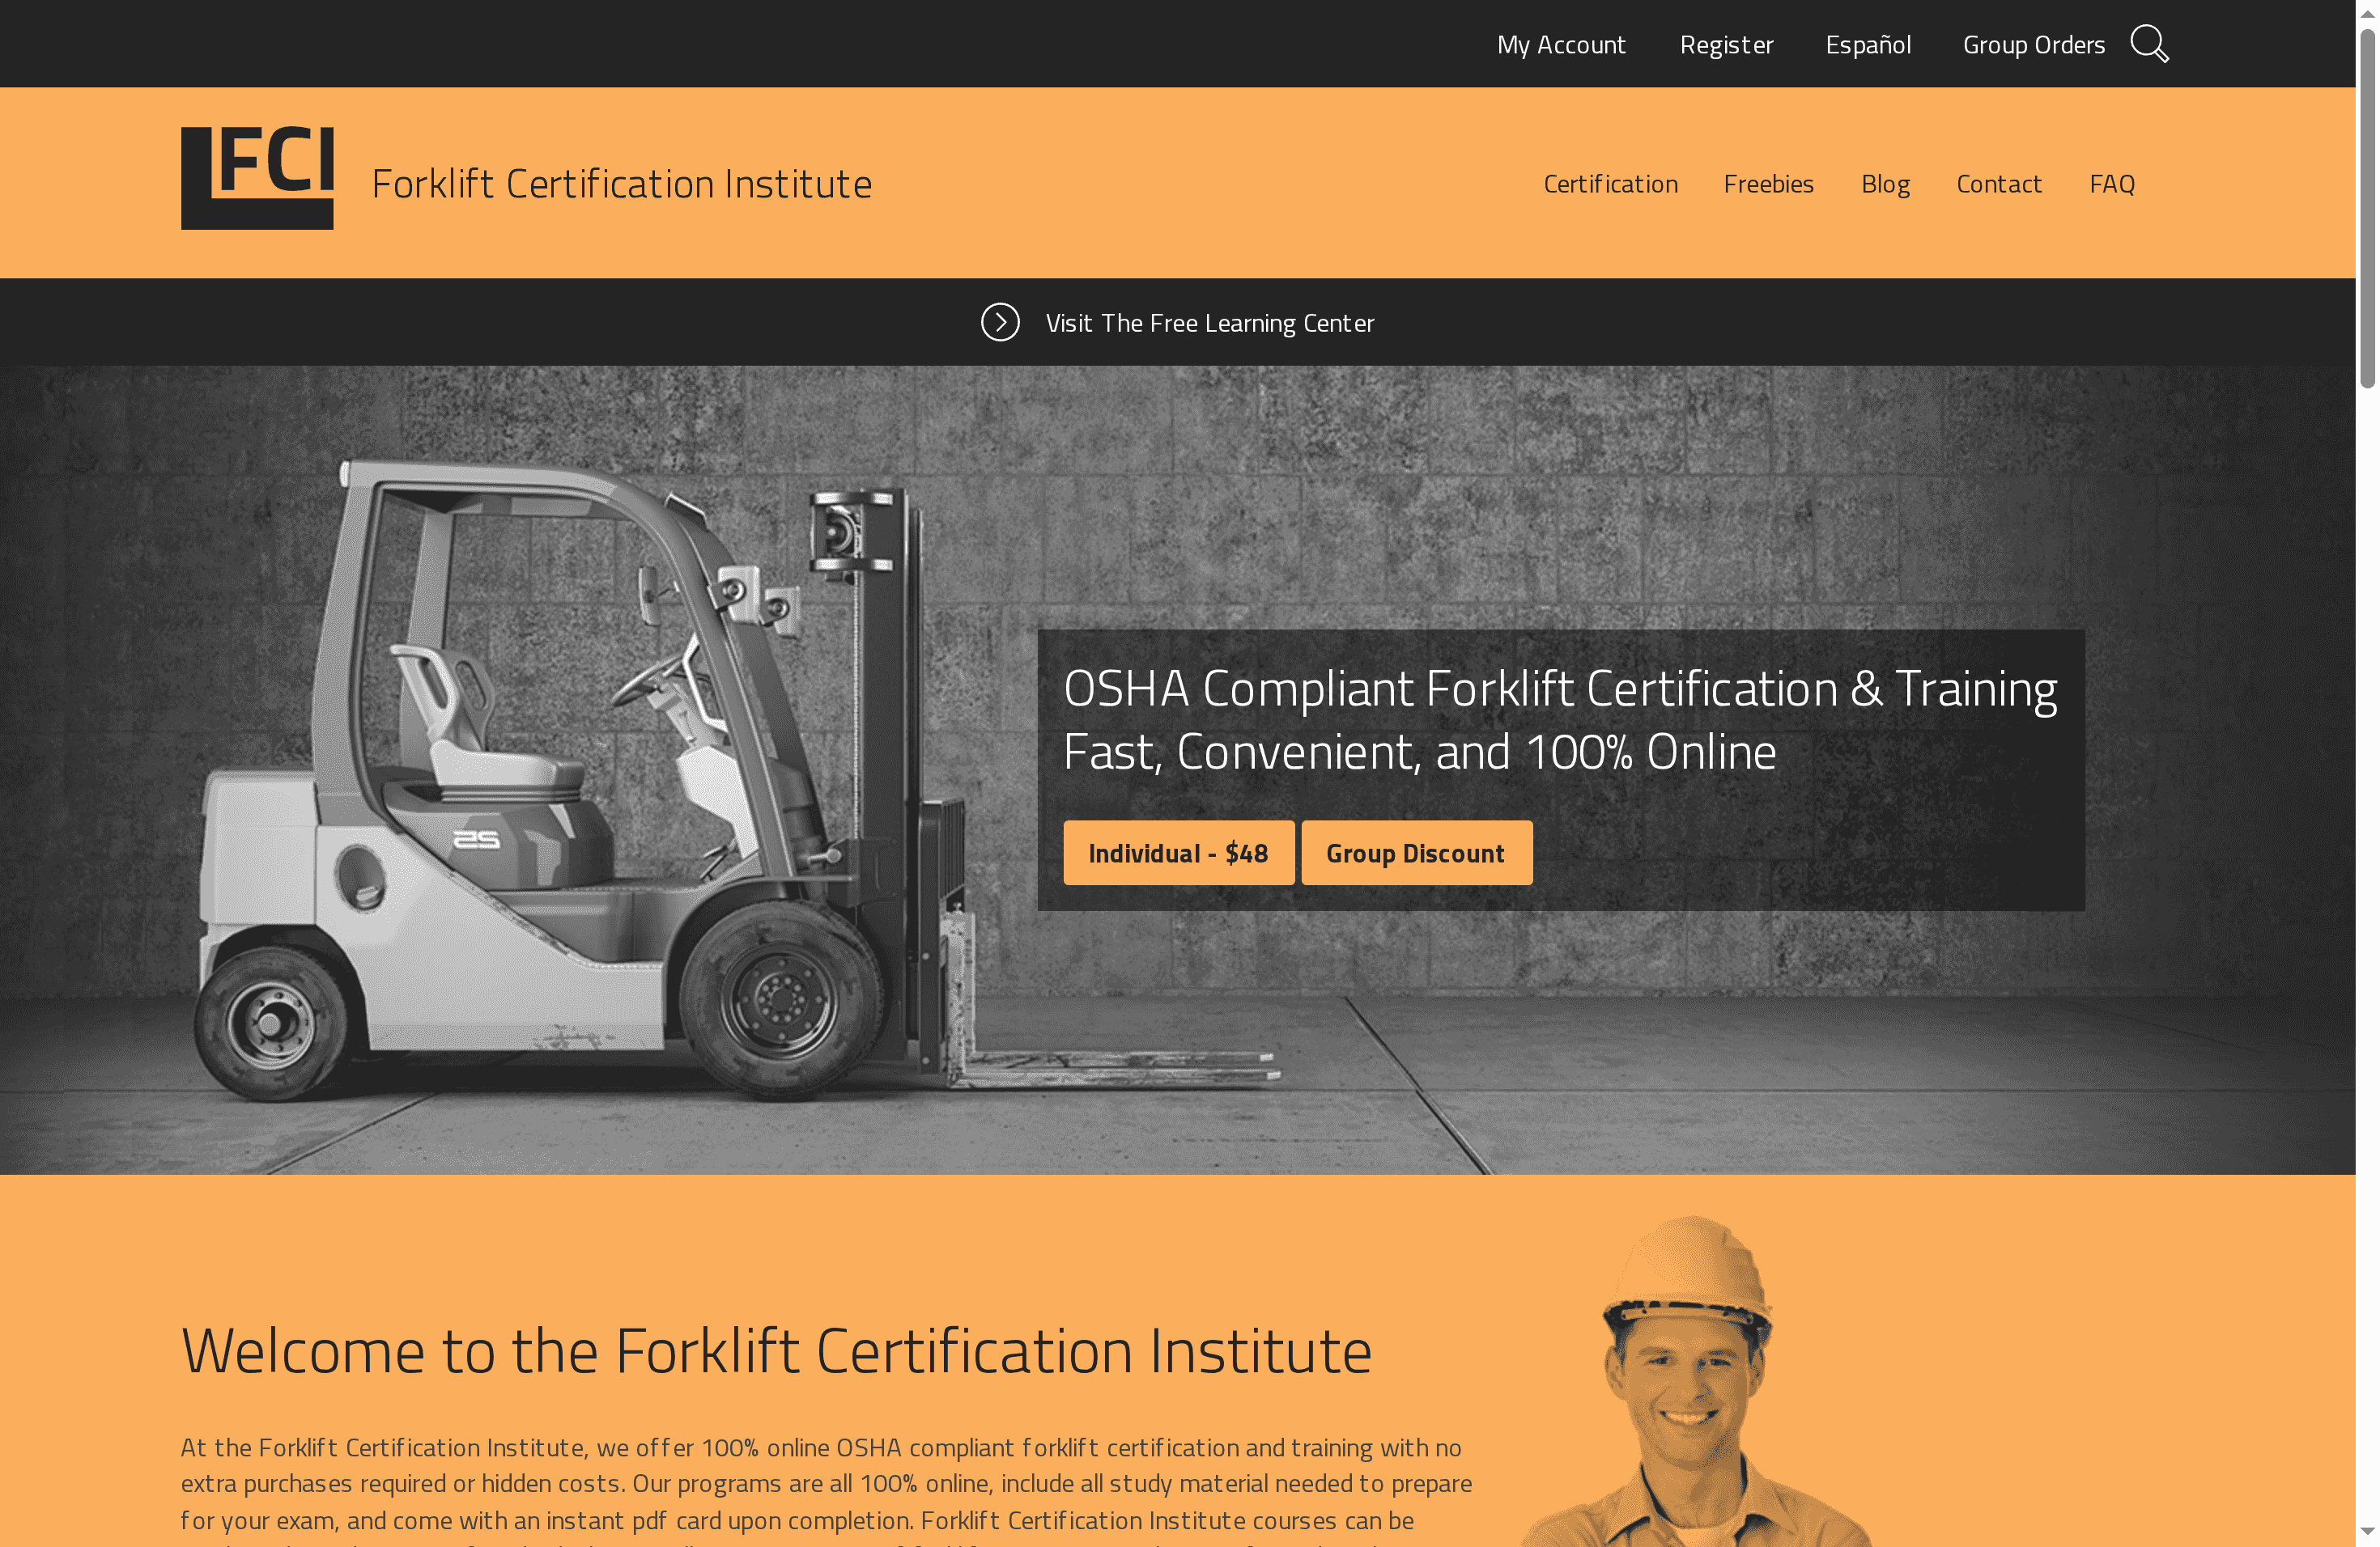Click scrollbar down arrow
The width and height of the screenshot is (2380, 1547).
[x=2367, y=1531]
